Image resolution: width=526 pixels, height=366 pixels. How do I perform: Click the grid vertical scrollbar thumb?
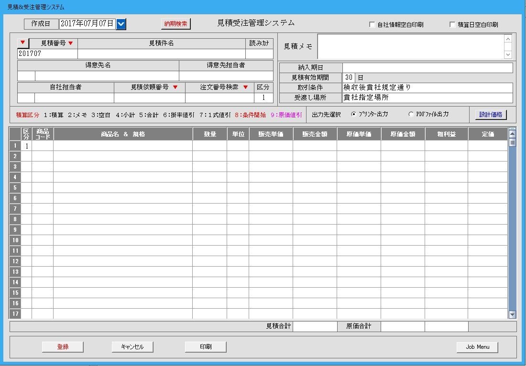512,142
